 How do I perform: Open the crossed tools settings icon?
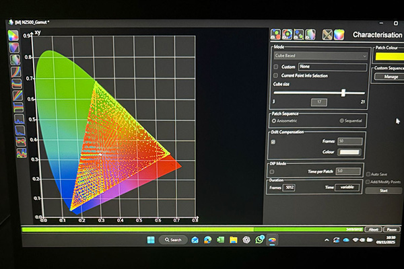[x=327, y=35]
